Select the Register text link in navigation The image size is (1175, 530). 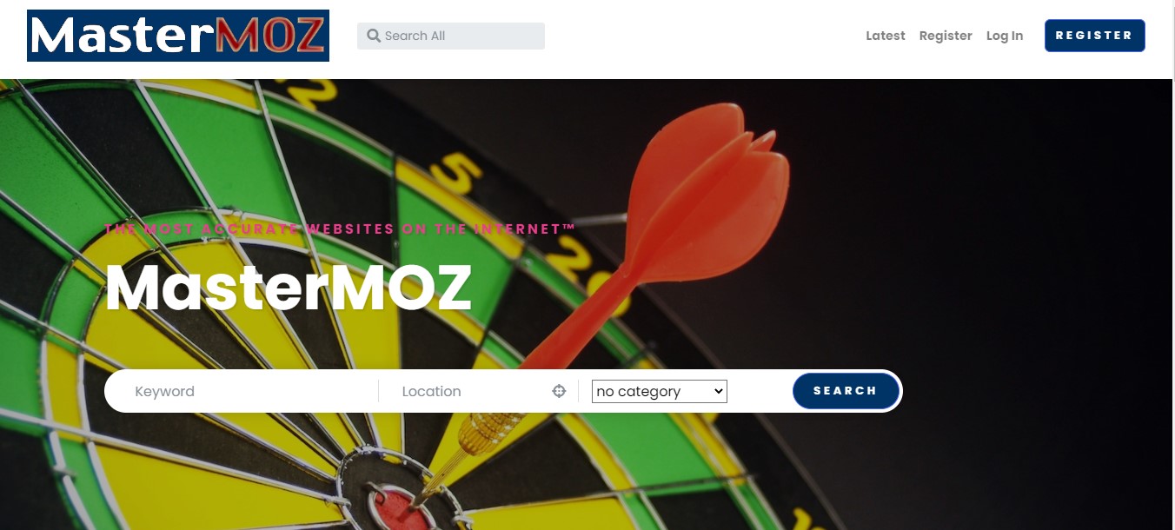(x=946, y=36)
